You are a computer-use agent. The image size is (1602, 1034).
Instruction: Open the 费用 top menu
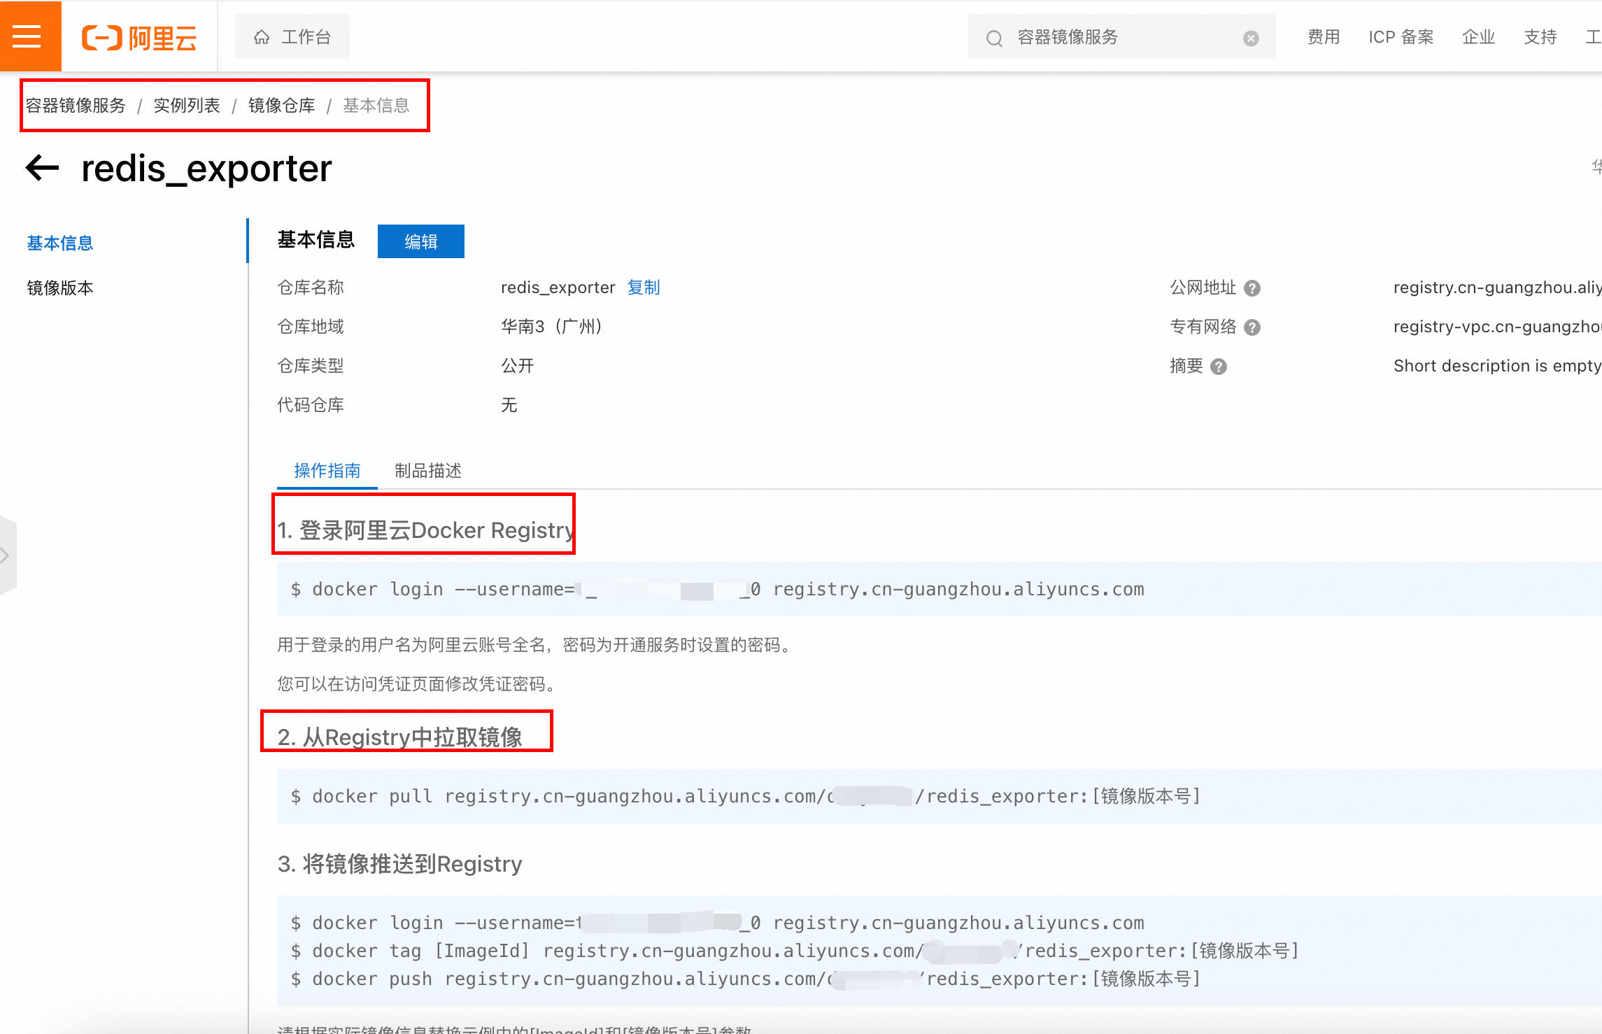(x=1324, y=37)
